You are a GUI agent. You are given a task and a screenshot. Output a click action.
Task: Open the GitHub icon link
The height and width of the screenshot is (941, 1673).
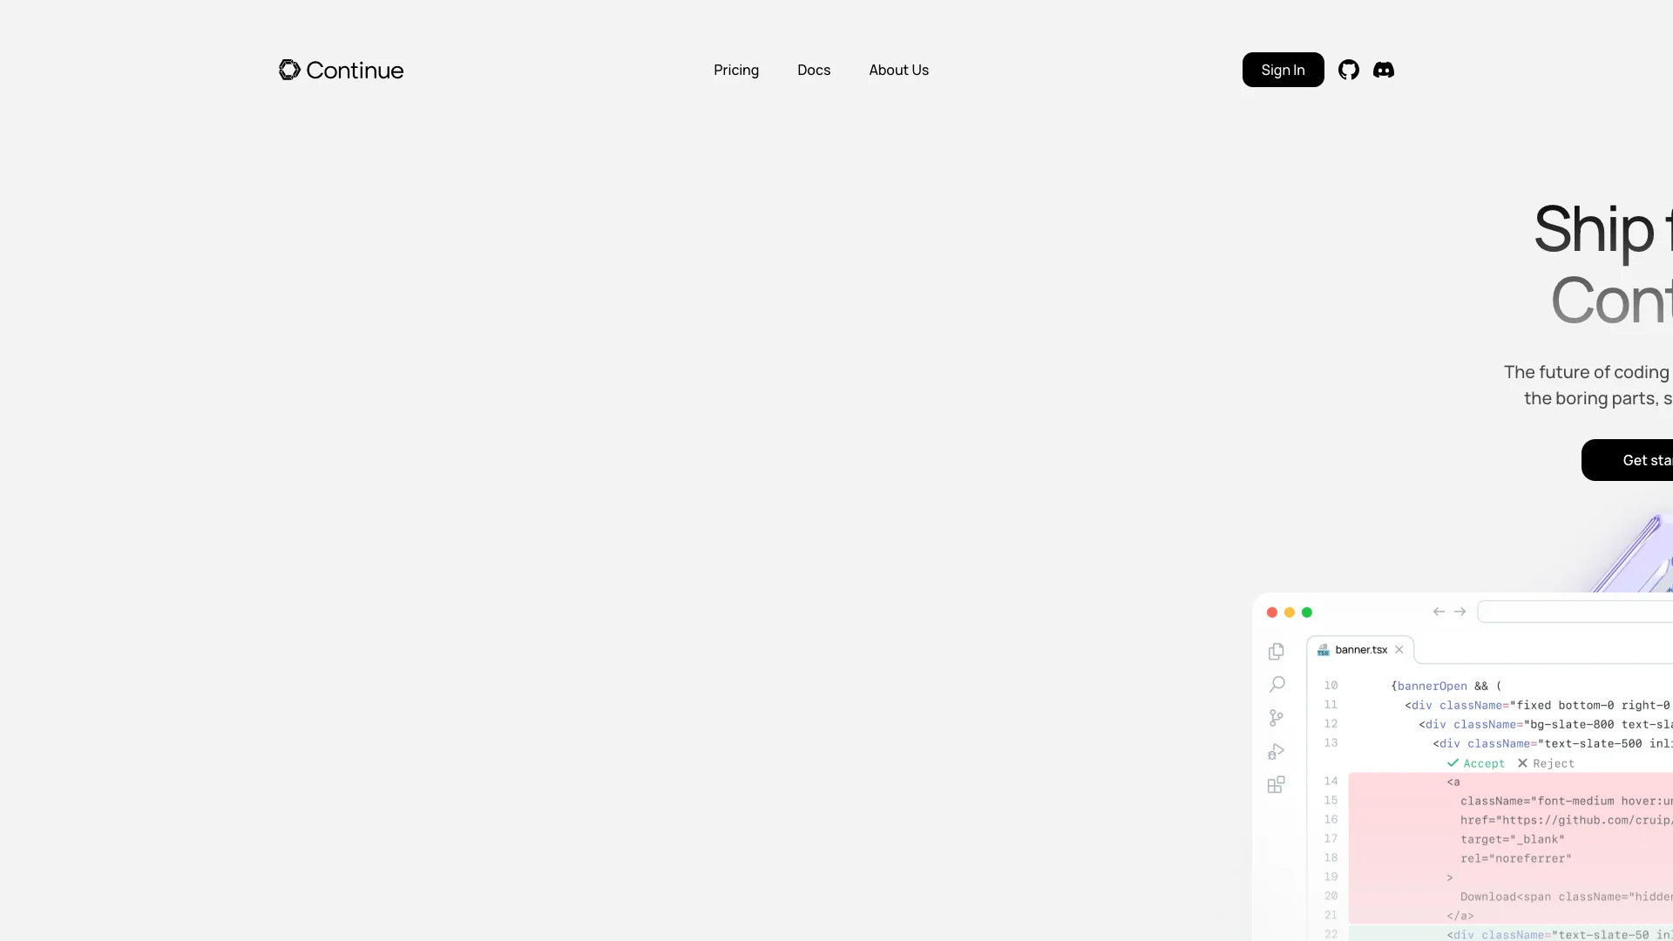point(1349,70)
